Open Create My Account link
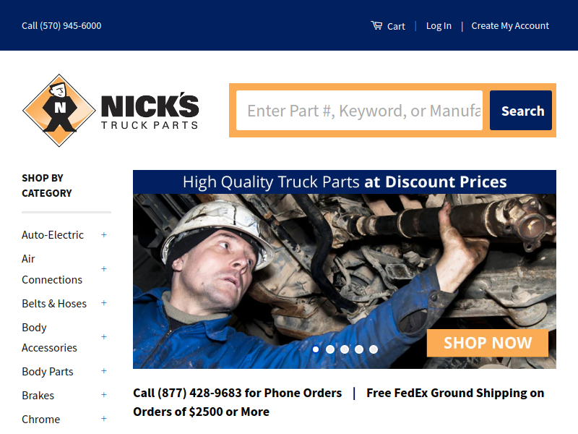 point(510,26)
